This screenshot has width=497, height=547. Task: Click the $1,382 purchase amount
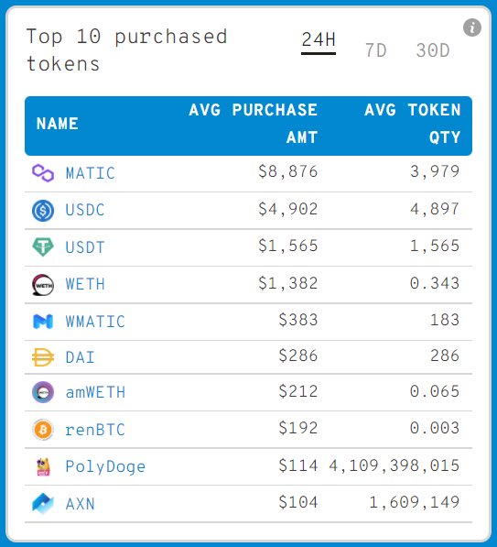pos(288,283)
